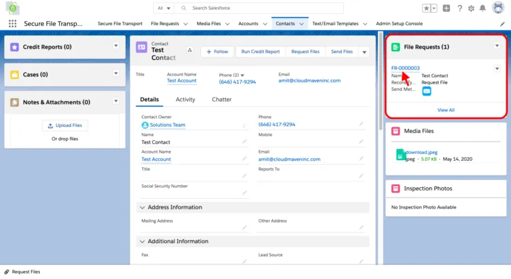This screenshot has height=279, width=511.
Task: Open the File Requests nav tab
Action: tap(164, 24)
